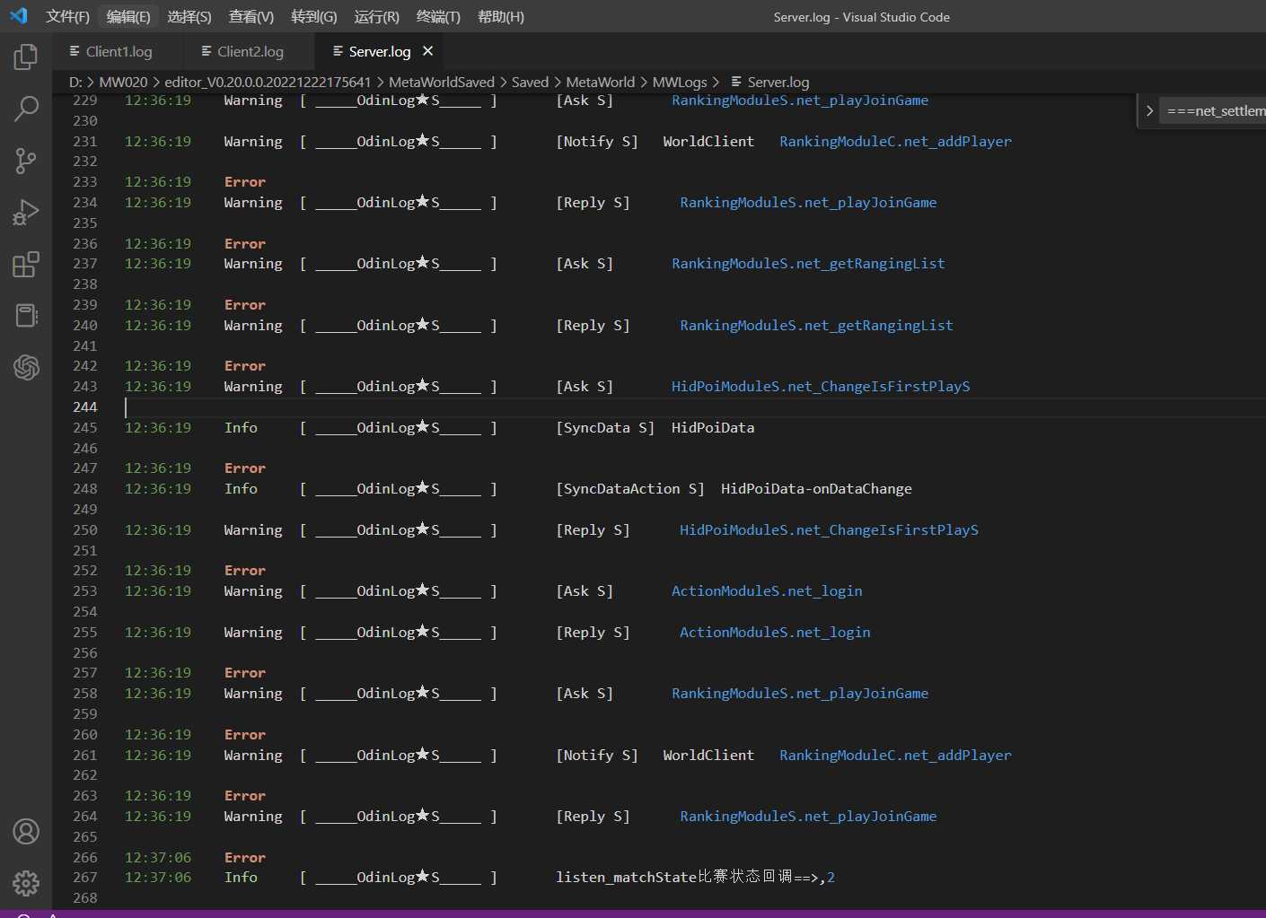This screenshot has width=1266, height=918.
Task: Close the Server.log tab
Action: [428, 51]
